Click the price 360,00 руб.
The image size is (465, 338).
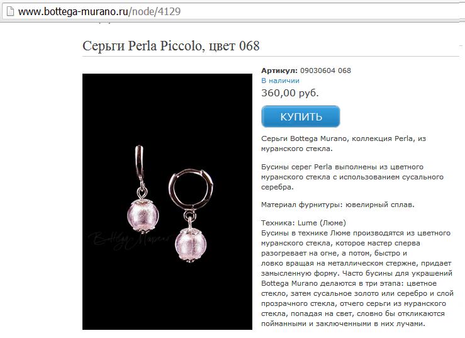click(290, 93)
